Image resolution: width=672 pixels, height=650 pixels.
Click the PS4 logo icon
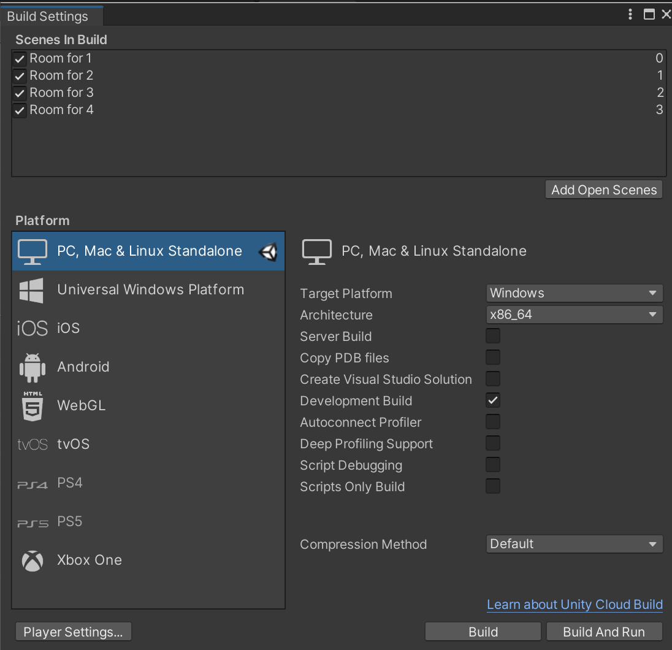point(32,484)
